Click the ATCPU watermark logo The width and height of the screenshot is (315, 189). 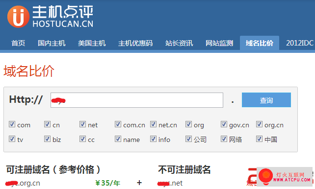click(285, 176)
